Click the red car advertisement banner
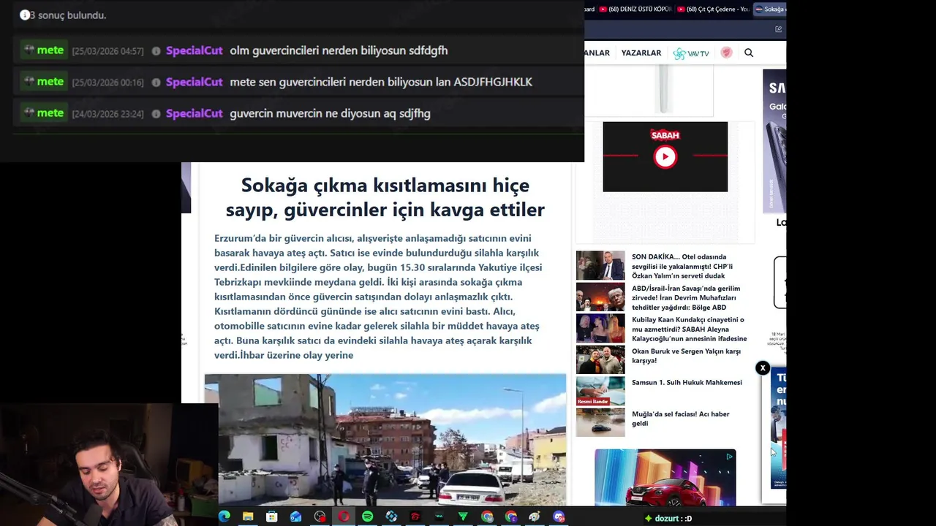The image size is (936, 526). (x=665, y=478)
